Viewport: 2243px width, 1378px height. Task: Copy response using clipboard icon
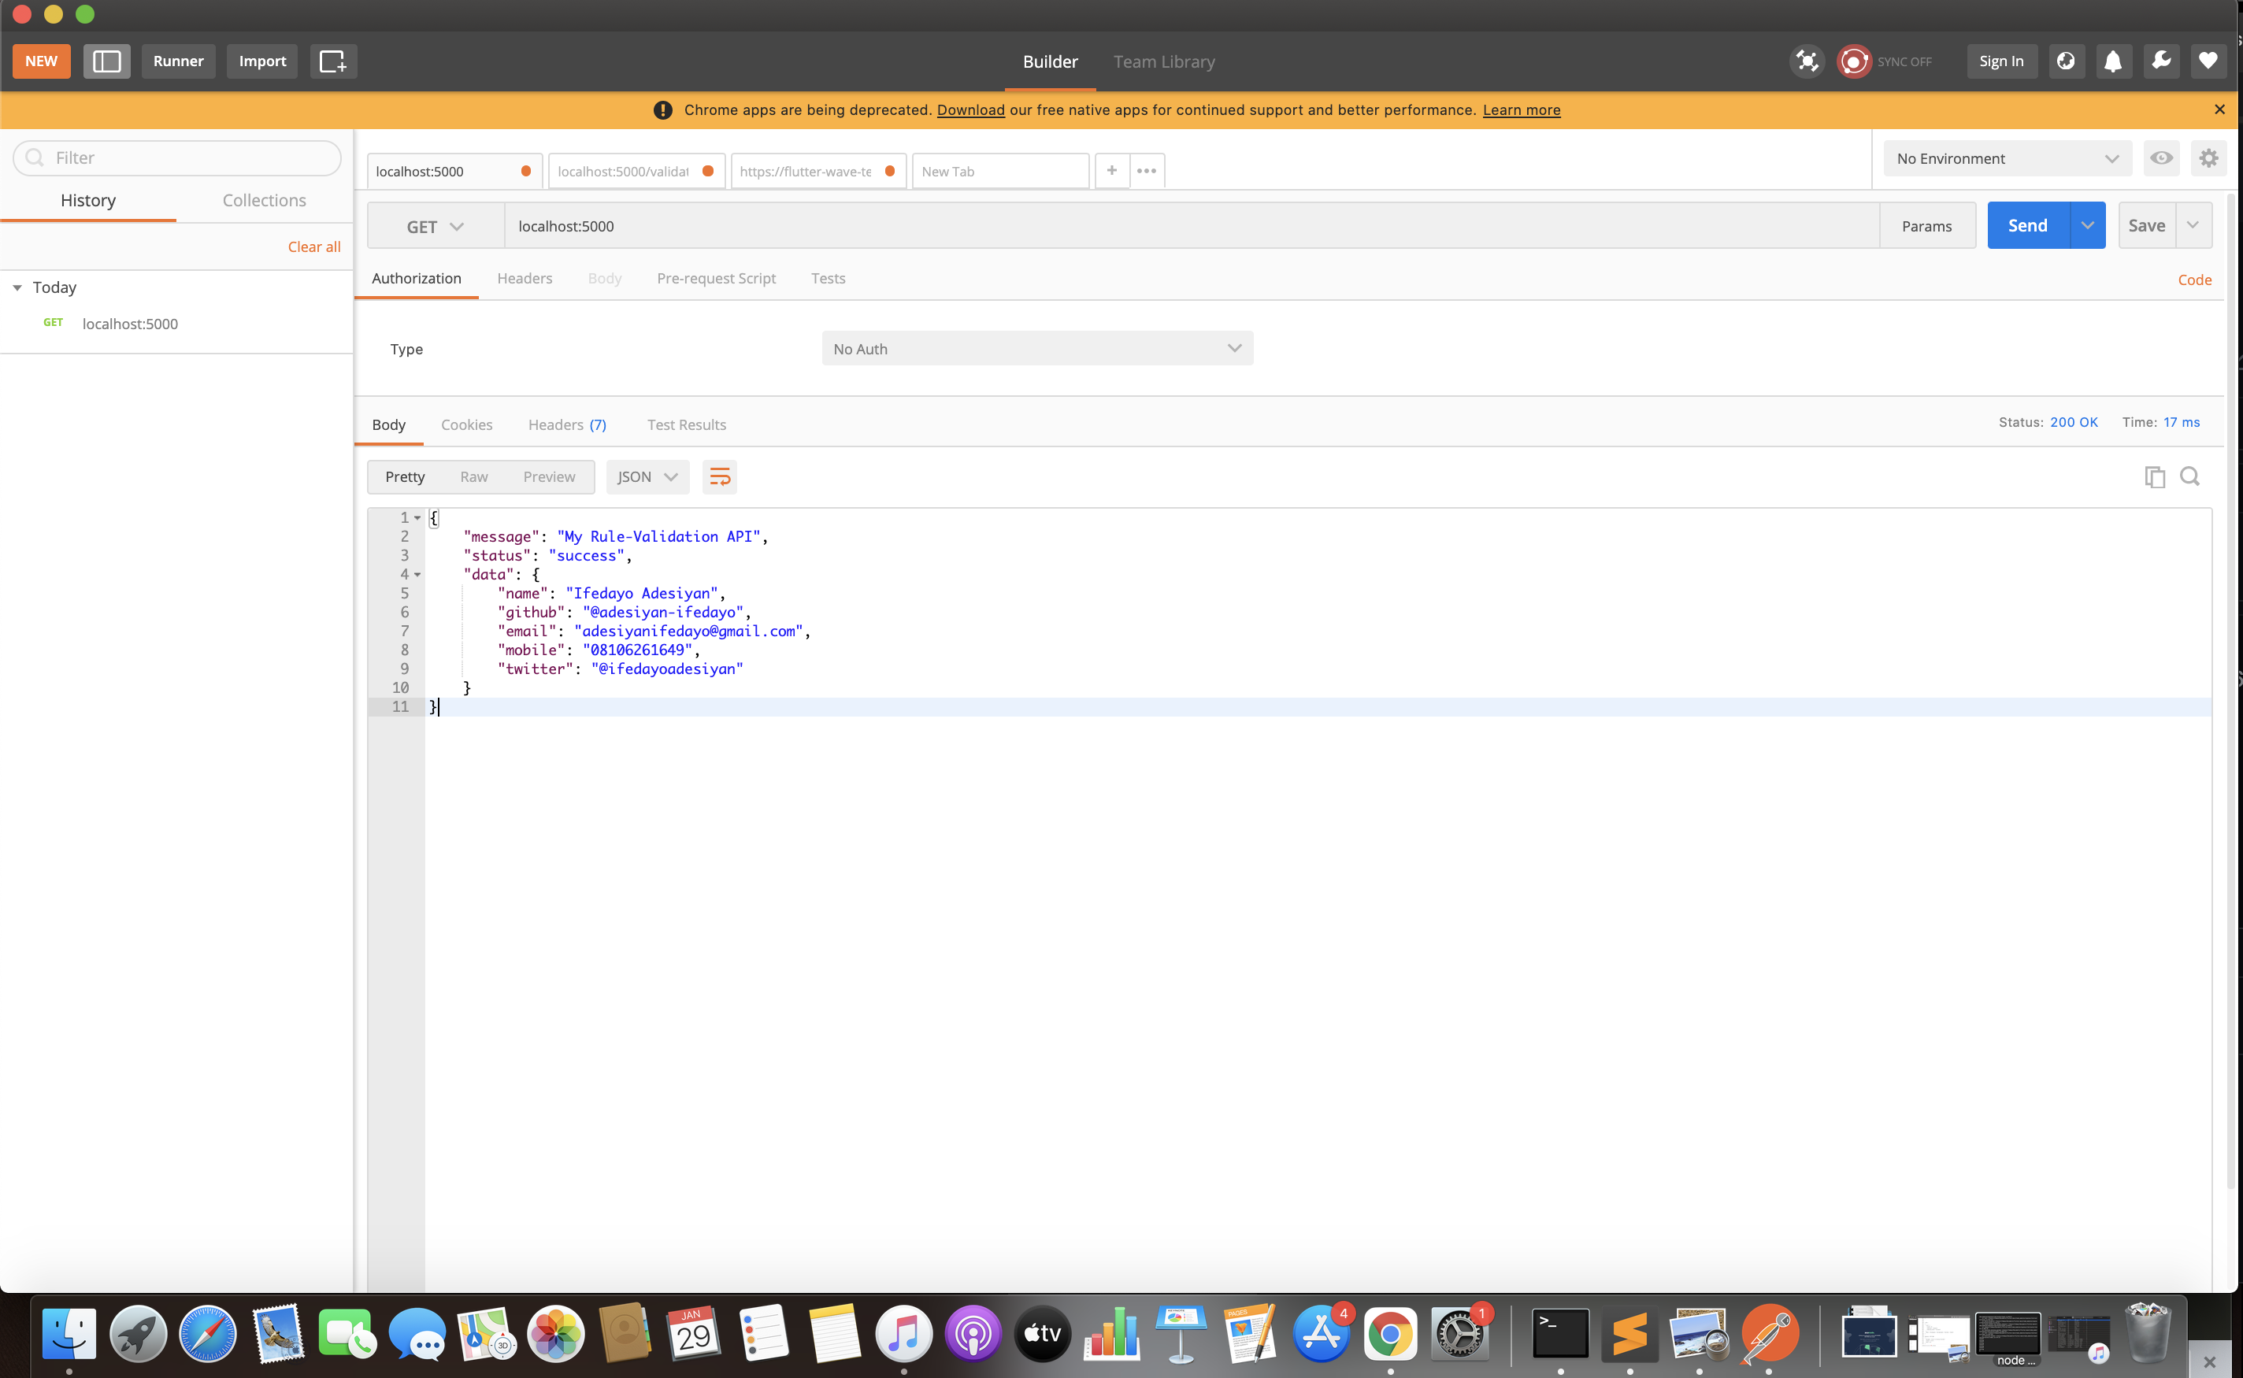[x=2154, y=476]
